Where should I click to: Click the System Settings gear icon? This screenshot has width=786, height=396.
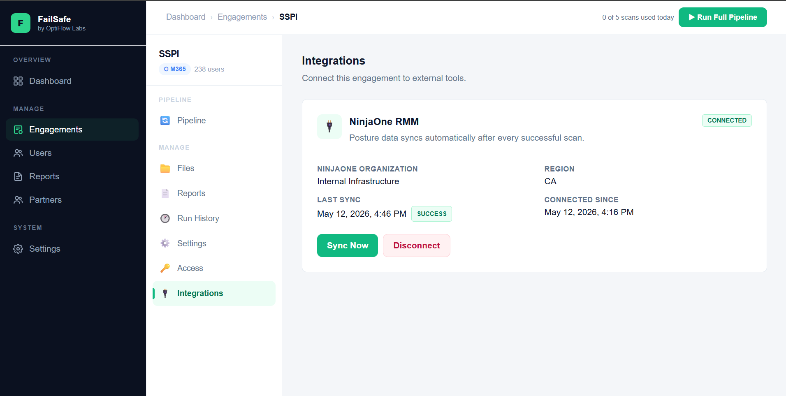[18, 249]
